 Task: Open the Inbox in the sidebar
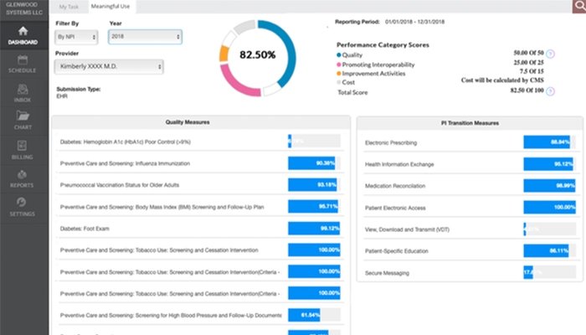23,93
